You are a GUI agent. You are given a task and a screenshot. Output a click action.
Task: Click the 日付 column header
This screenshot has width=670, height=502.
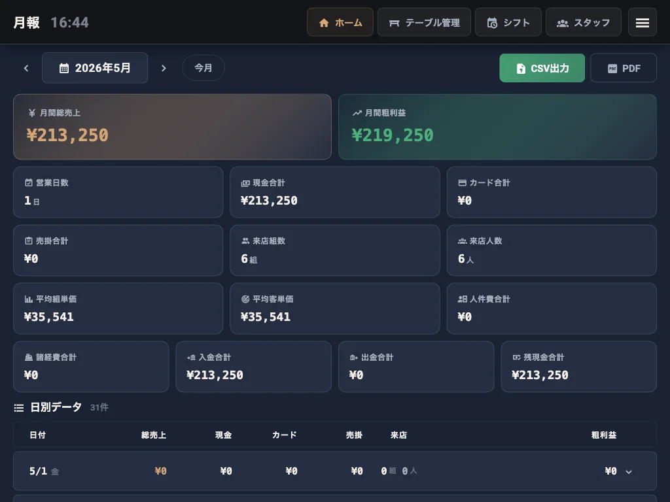(x=37, y=435)
